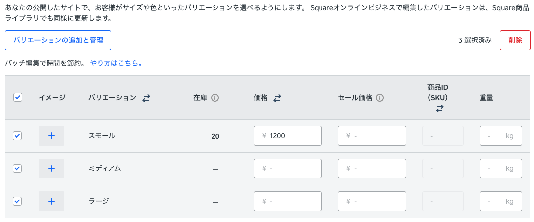Focus the ミディアム price input field

[x=288, y=168]
